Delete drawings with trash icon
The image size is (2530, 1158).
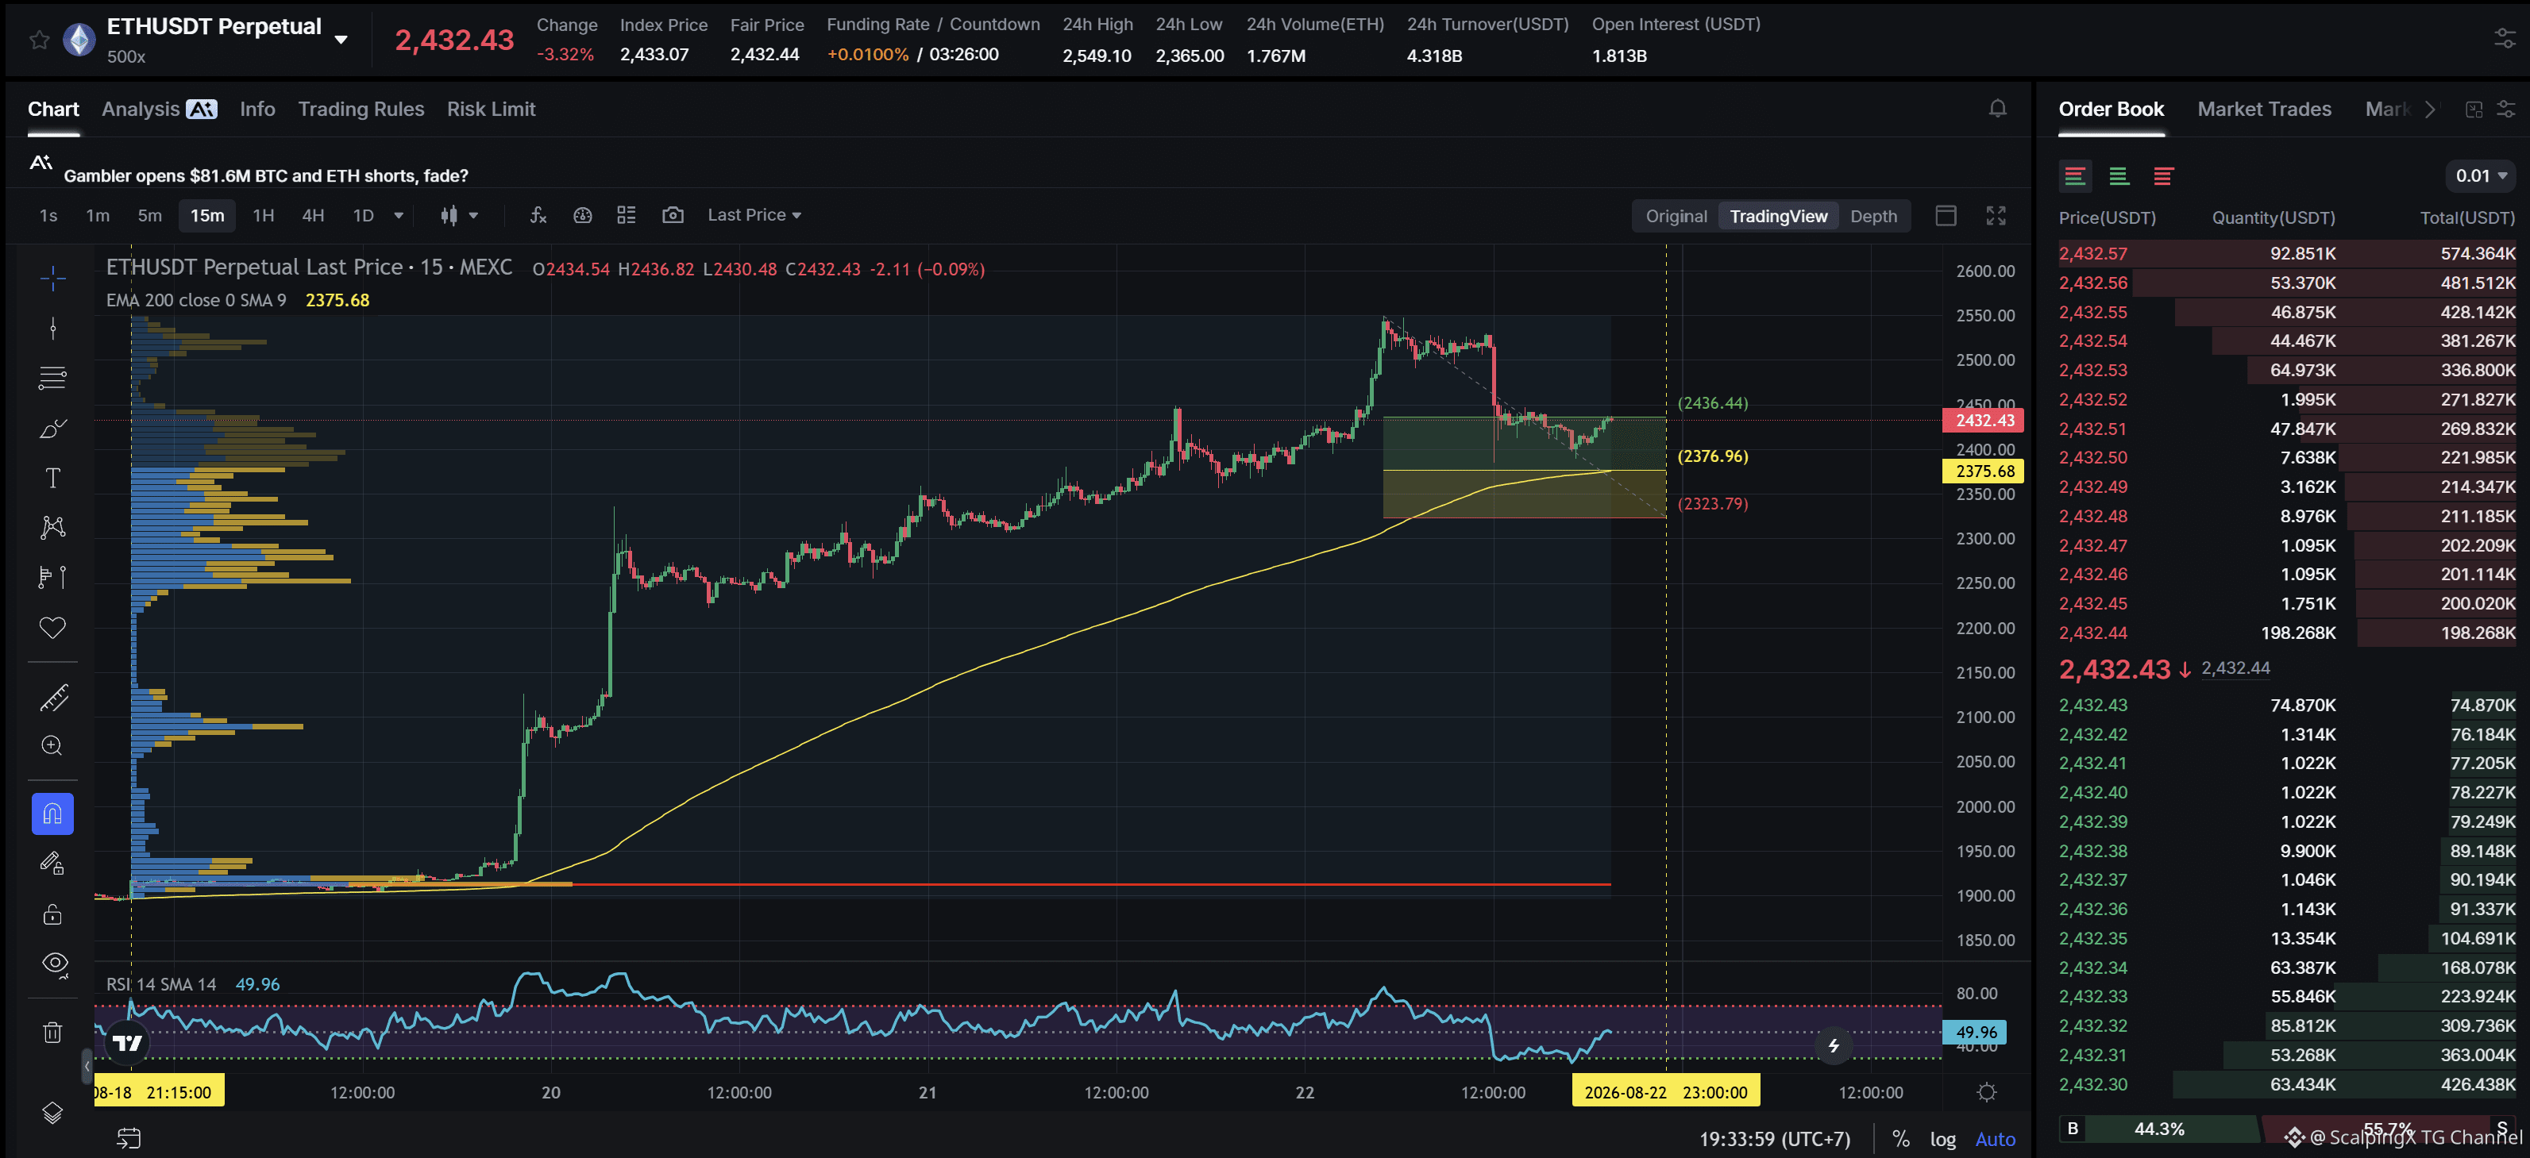point(53,1033)
